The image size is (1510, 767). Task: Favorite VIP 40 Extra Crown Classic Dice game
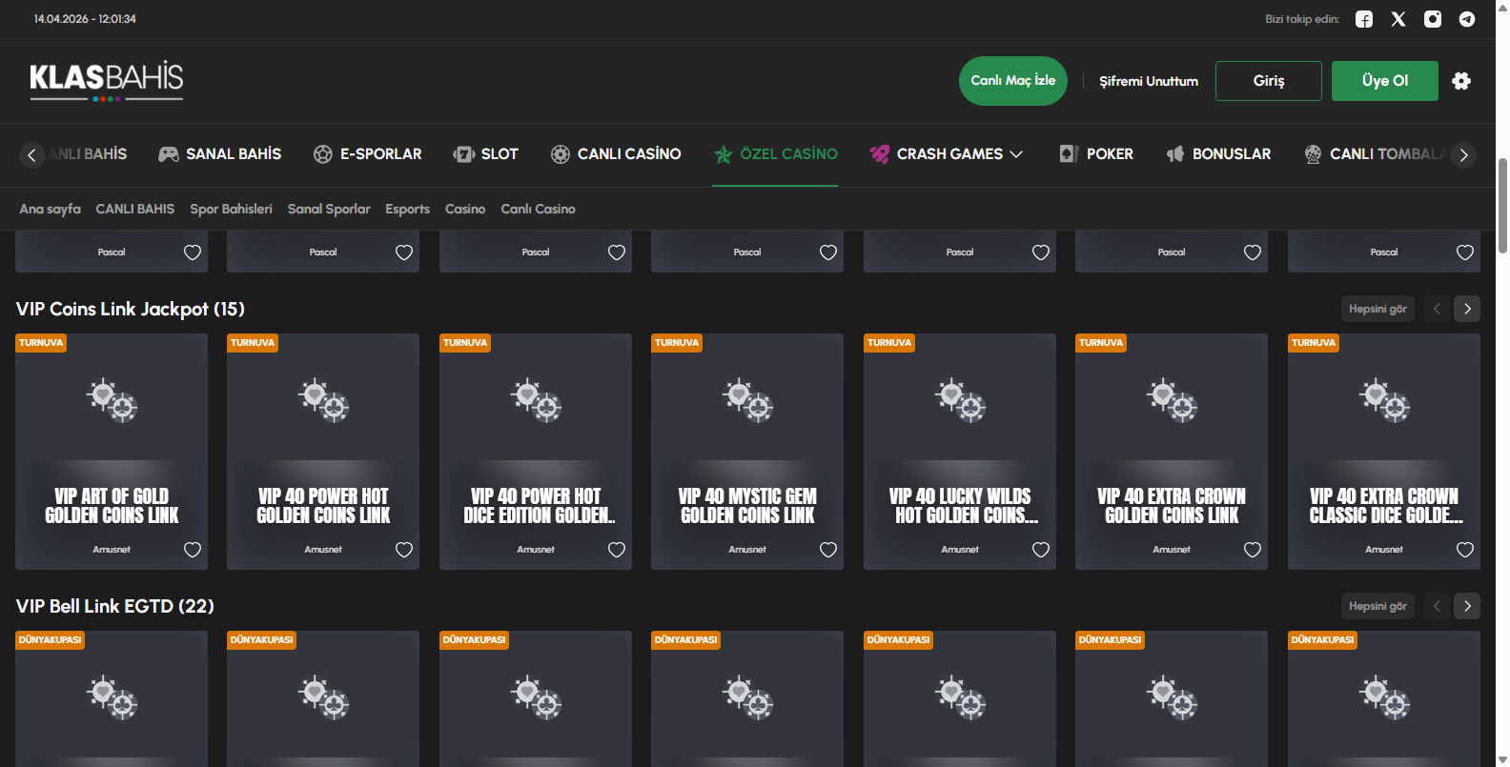click(1465, 550)
